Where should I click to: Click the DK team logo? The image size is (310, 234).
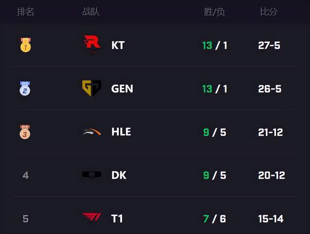pos(92,175)
